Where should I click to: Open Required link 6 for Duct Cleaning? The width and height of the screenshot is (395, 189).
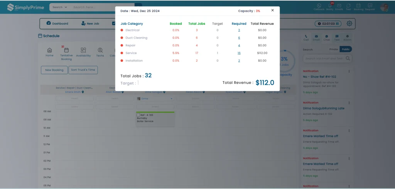(239, 38)
